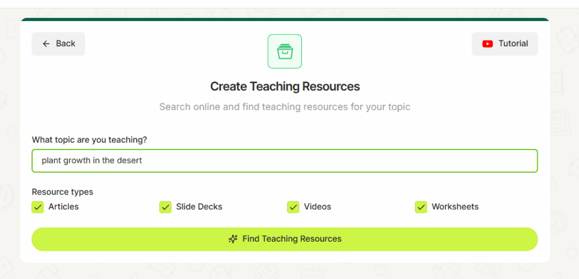Uncheck the Slide Decks checkbox

[166, 207]
